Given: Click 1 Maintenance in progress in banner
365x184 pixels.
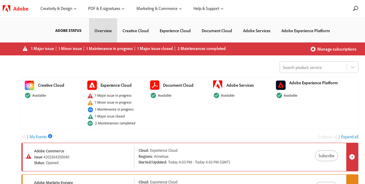Looking at the screenshot, I should click(109, 48).
